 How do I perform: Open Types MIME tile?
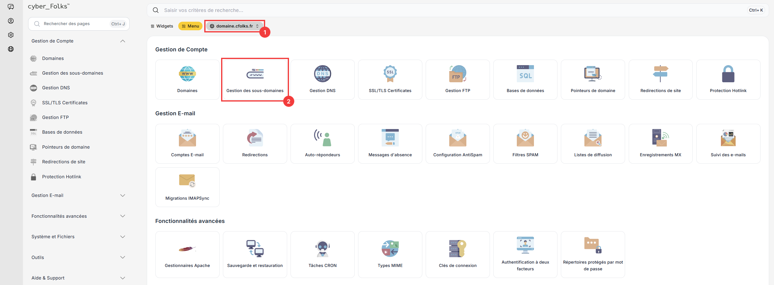390,254
